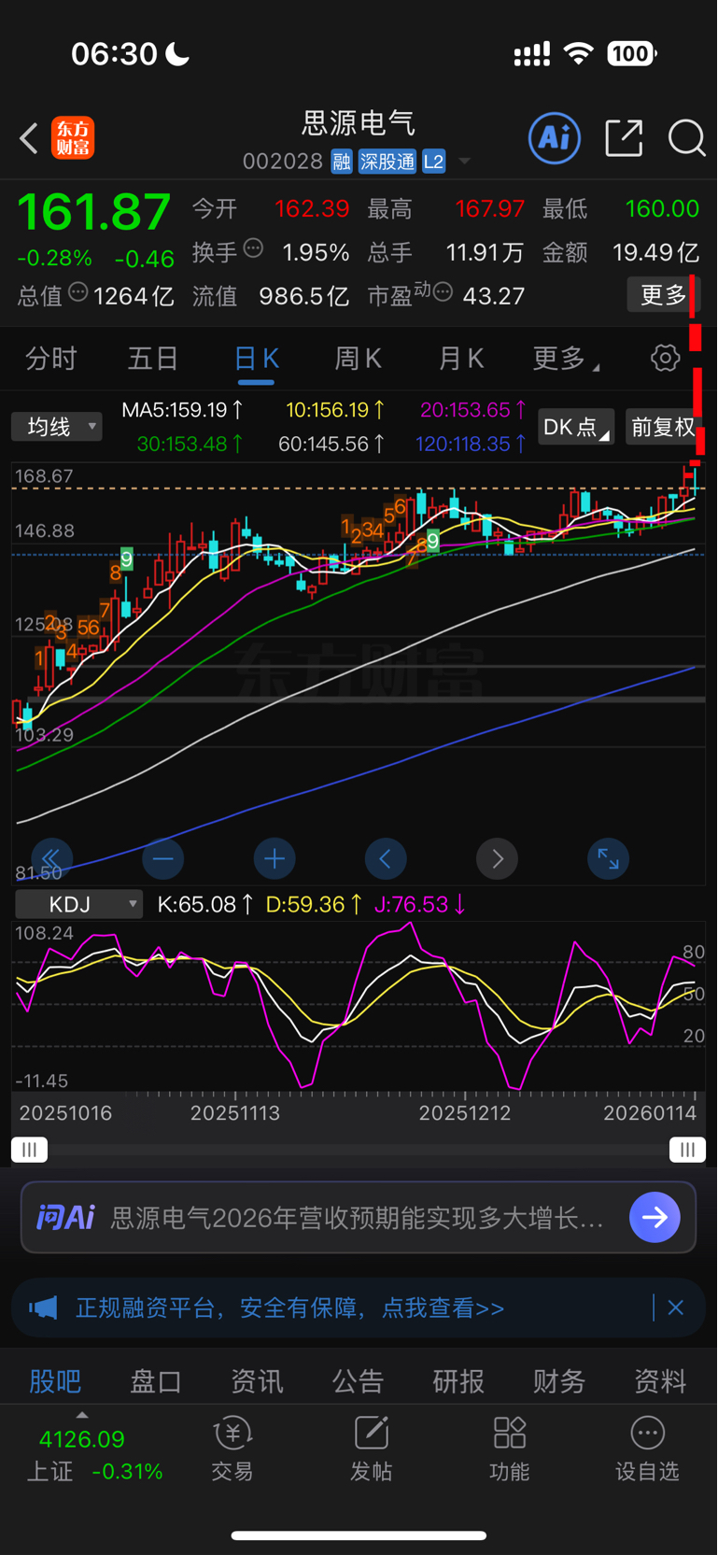Image resolution: width=718 pixels, height=1555 pixels.
Task: Open the DK点 dropdown
Action: pos(576,427)
